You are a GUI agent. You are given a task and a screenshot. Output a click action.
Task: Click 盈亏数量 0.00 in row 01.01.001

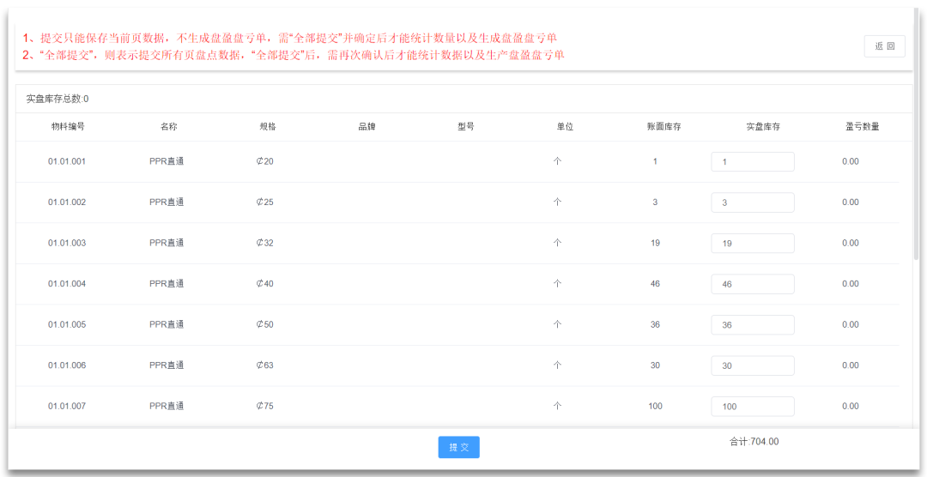coord(850,161)
